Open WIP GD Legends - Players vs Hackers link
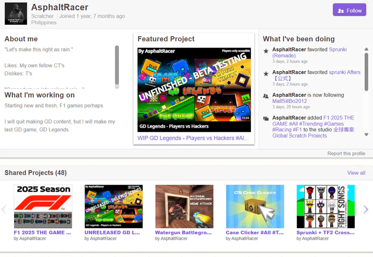The width and height of the screenshot is (373, 257). (193, 138)
